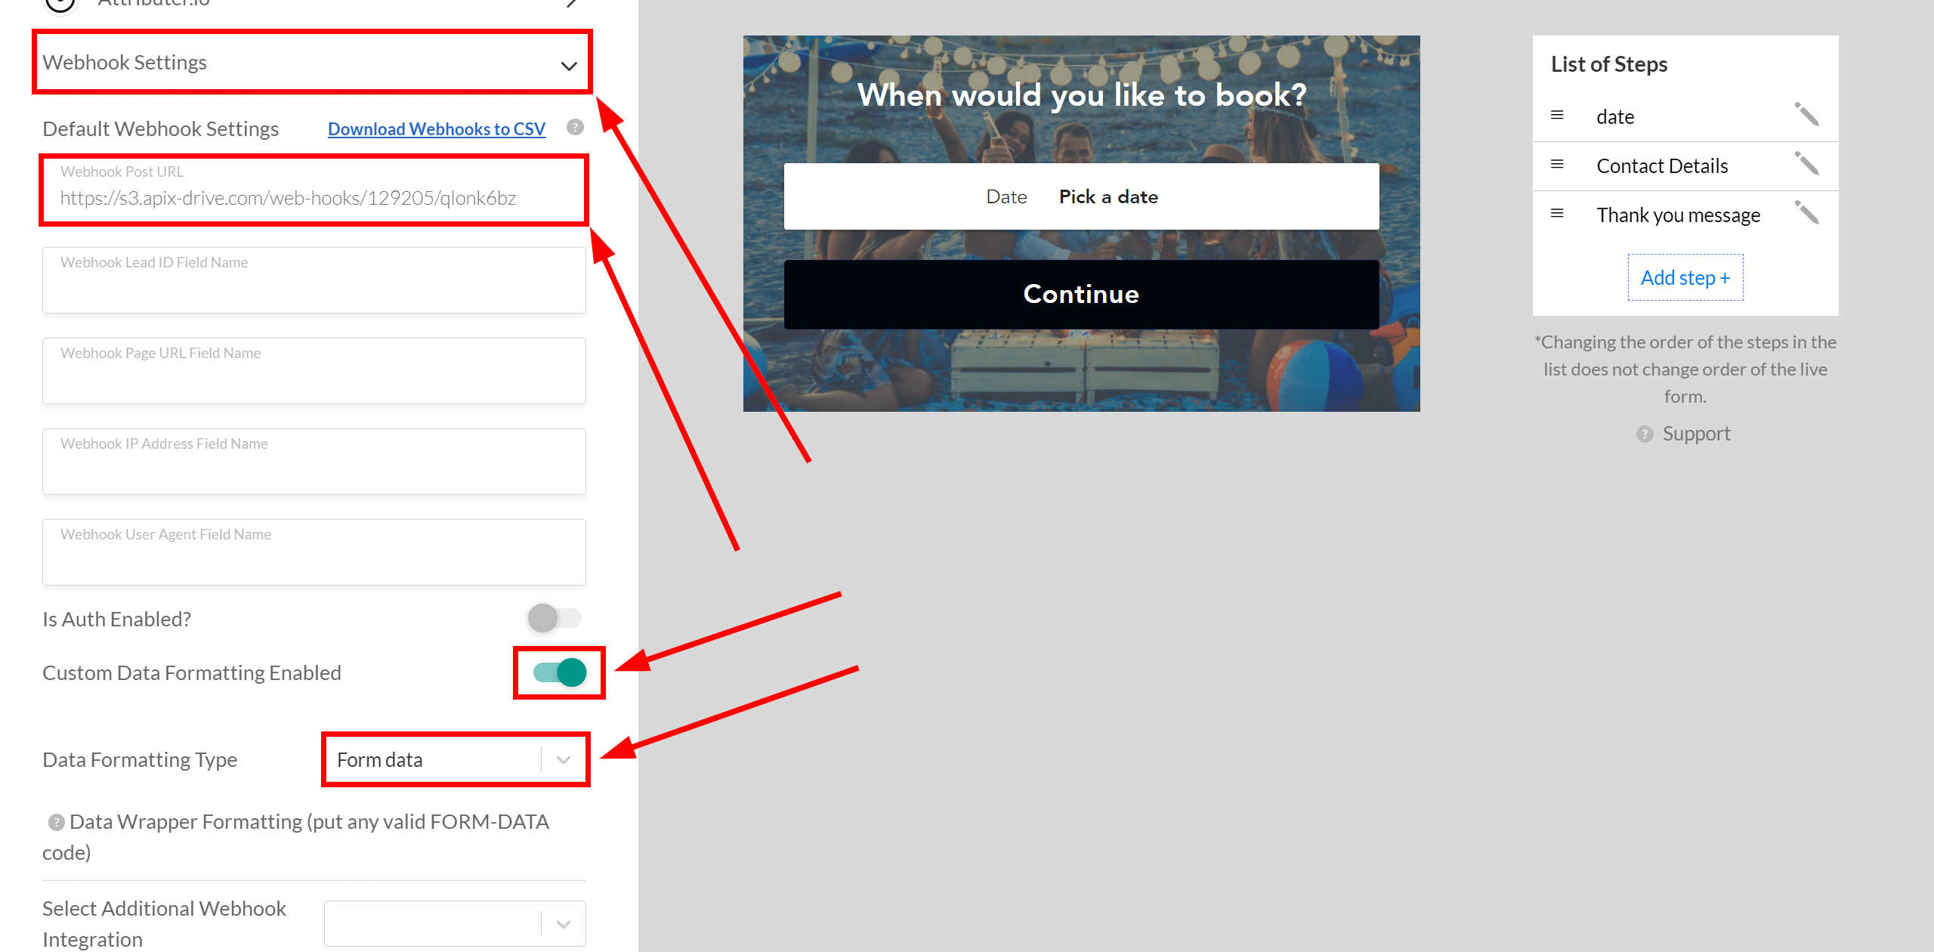Click the Webhook Post URL input field

314,197
